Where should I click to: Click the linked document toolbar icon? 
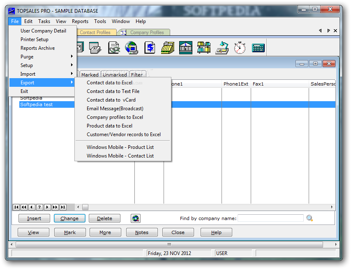[114, 48]
